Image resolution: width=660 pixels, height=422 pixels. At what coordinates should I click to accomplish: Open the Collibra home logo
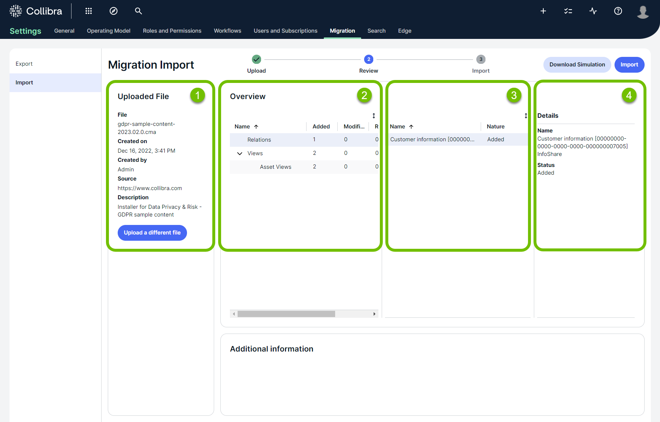pyautogui.click(x=36, y=11)
